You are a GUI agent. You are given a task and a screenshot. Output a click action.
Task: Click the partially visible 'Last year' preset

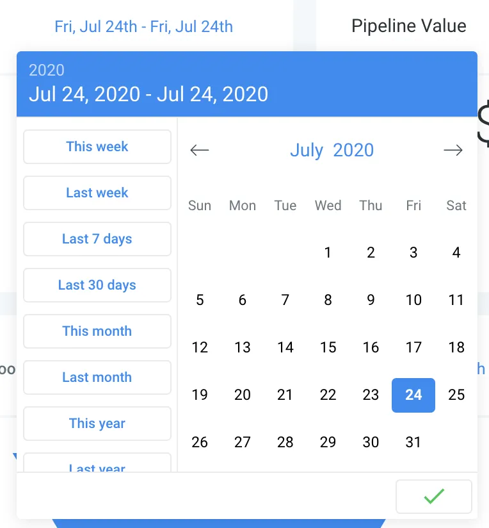(x=97, y=466)
